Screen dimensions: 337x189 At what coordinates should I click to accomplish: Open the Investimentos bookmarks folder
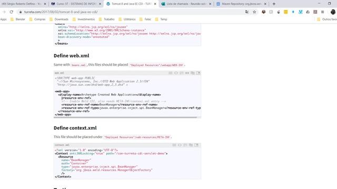(84, 19)
